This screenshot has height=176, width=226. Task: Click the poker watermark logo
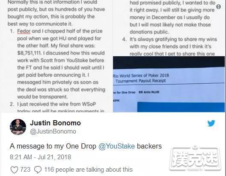(196, 158)
